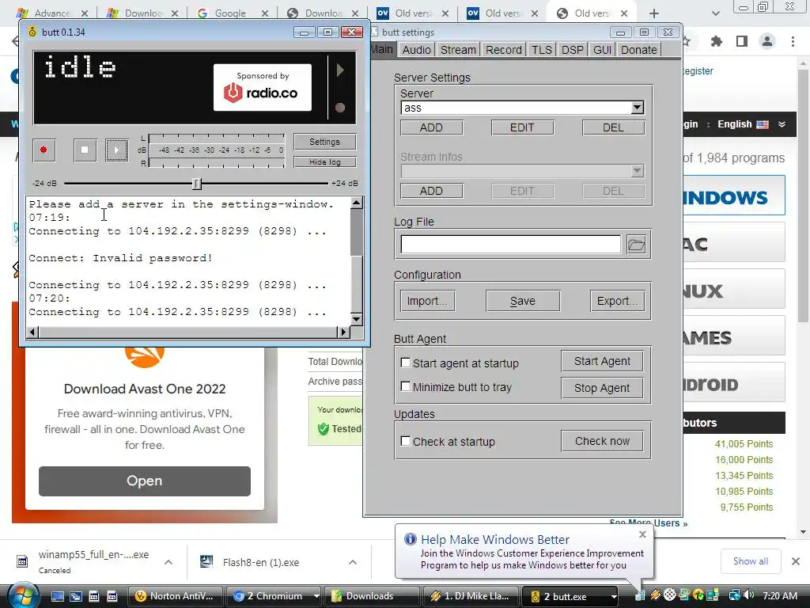Dismiss the Help Make Windows Better balloon
810x608 pixels.
click(642, 534)
